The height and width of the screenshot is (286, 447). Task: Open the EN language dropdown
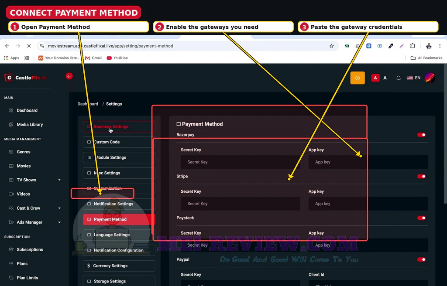(x=414, y=78)
